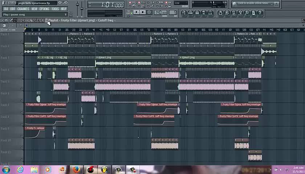Select the playlist Zoom tool

click(38, 20)
